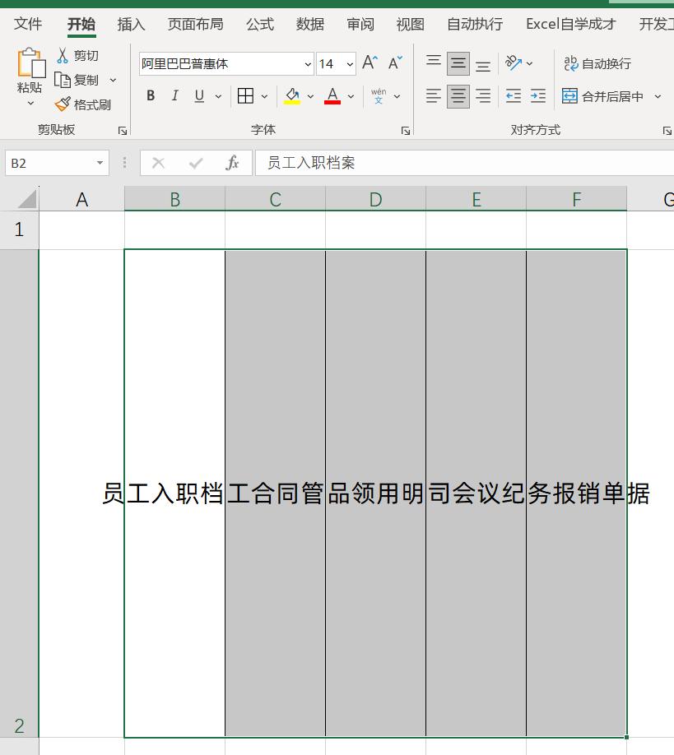Increase the cell indent
Image resolution: width=674 pixels, height=755 pixels.
coord(538,96)
